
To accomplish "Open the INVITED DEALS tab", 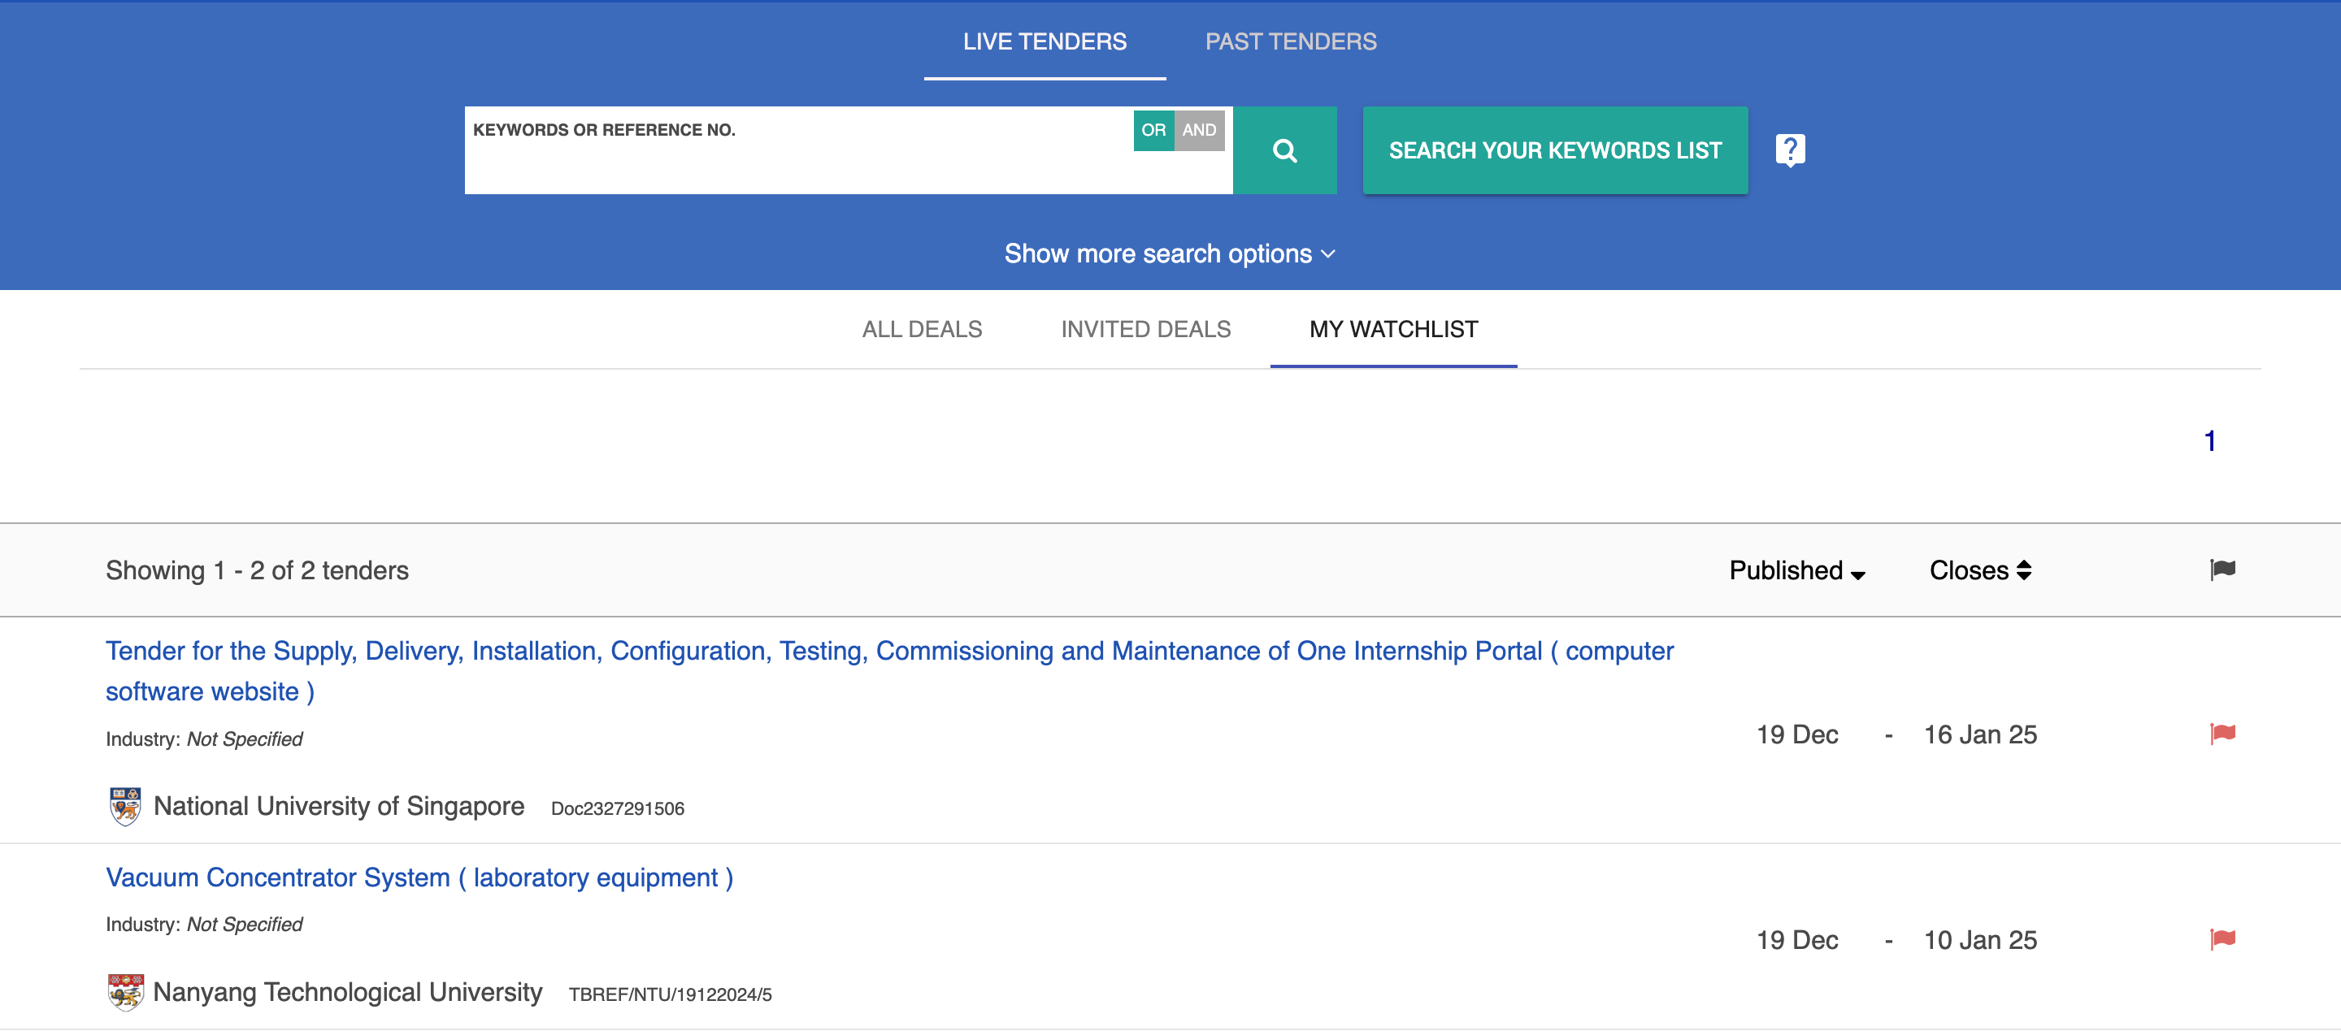I will (x=1145, y=329).
